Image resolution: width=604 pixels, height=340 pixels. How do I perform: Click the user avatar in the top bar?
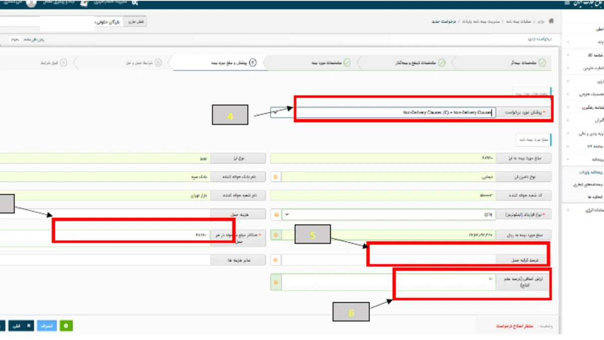click(x=31, y=4)
